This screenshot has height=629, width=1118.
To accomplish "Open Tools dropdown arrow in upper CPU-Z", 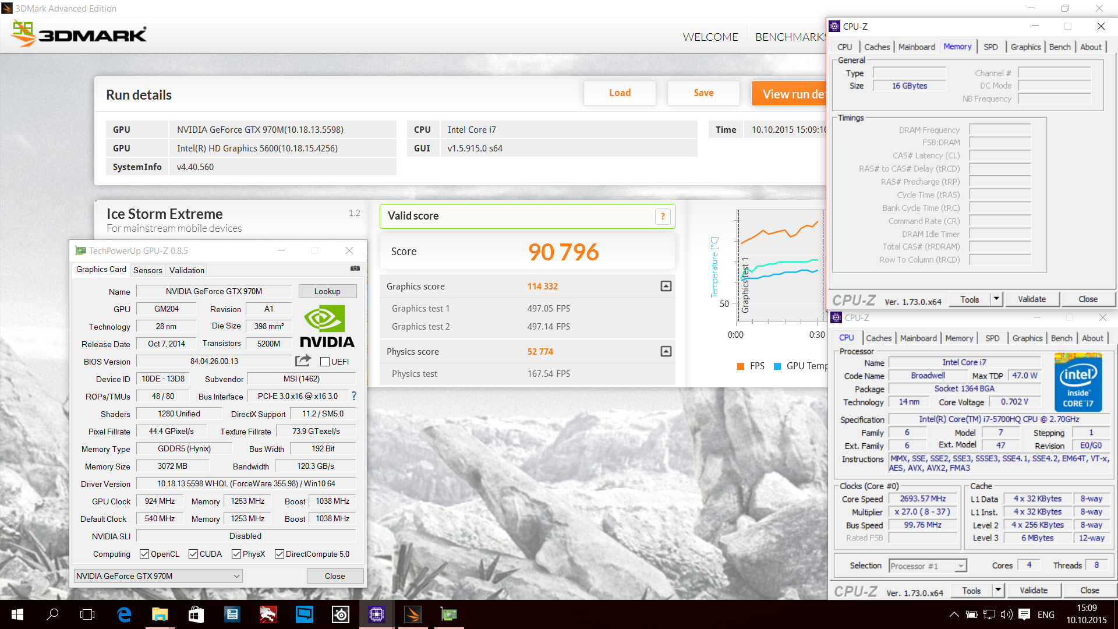I will coord(996,299).
